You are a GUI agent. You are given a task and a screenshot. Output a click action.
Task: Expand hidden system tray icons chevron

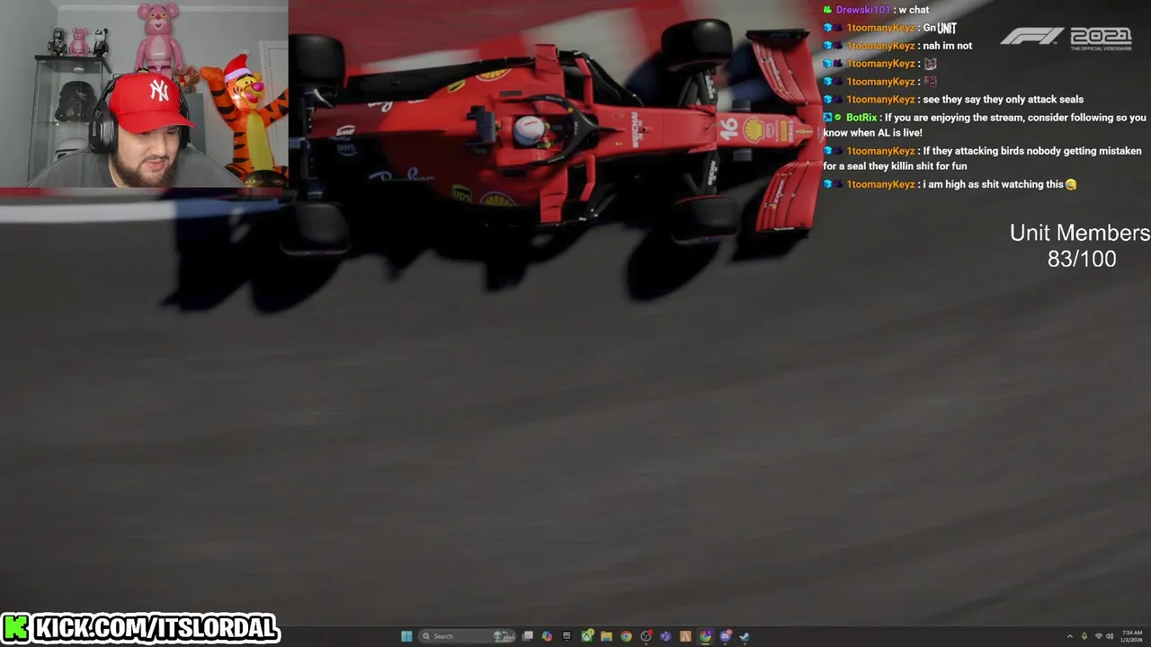click(x=1070, y=636)
